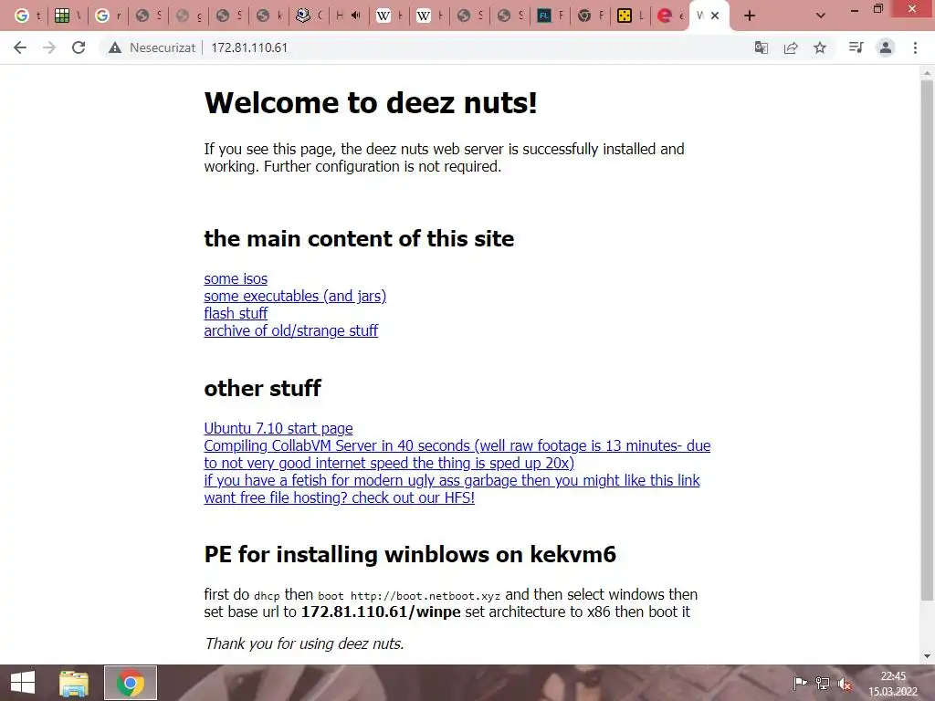
Task: Click the vertical scrollbar thumb
Action: click(x=927, y=340)
